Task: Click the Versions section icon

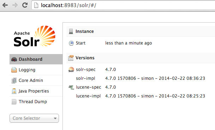Action: (71, 58)
